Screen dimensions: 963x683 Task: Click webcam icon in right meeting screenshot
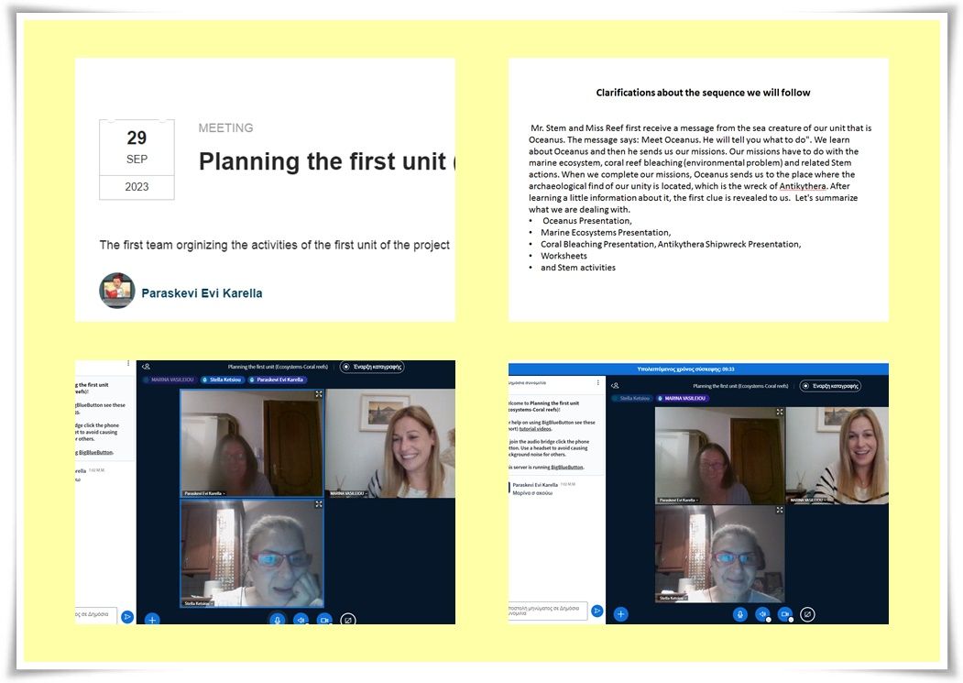784,614
